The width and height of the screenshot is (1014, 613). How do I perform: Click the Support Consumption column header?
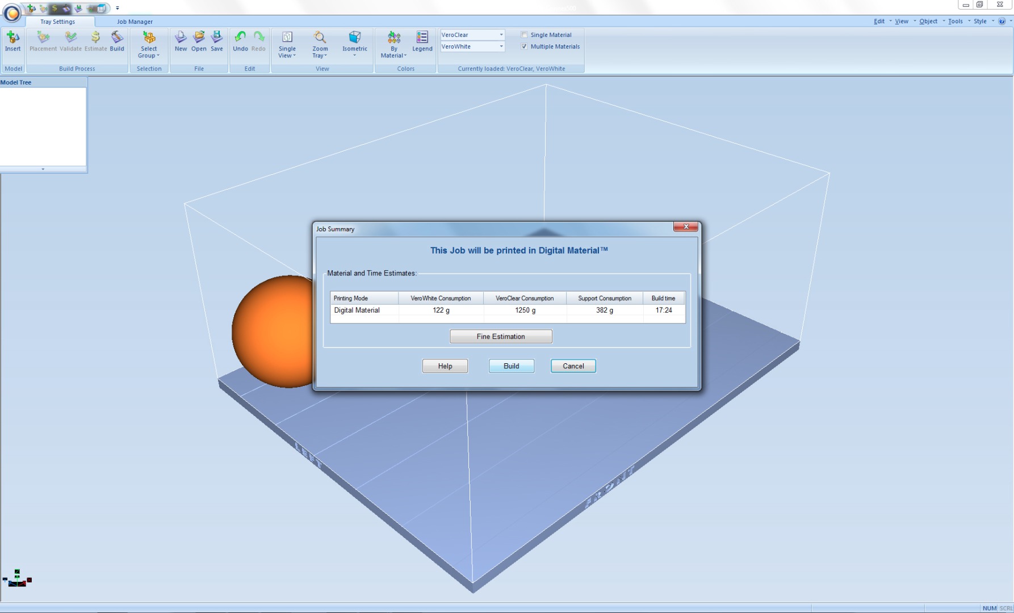[605, 298]
